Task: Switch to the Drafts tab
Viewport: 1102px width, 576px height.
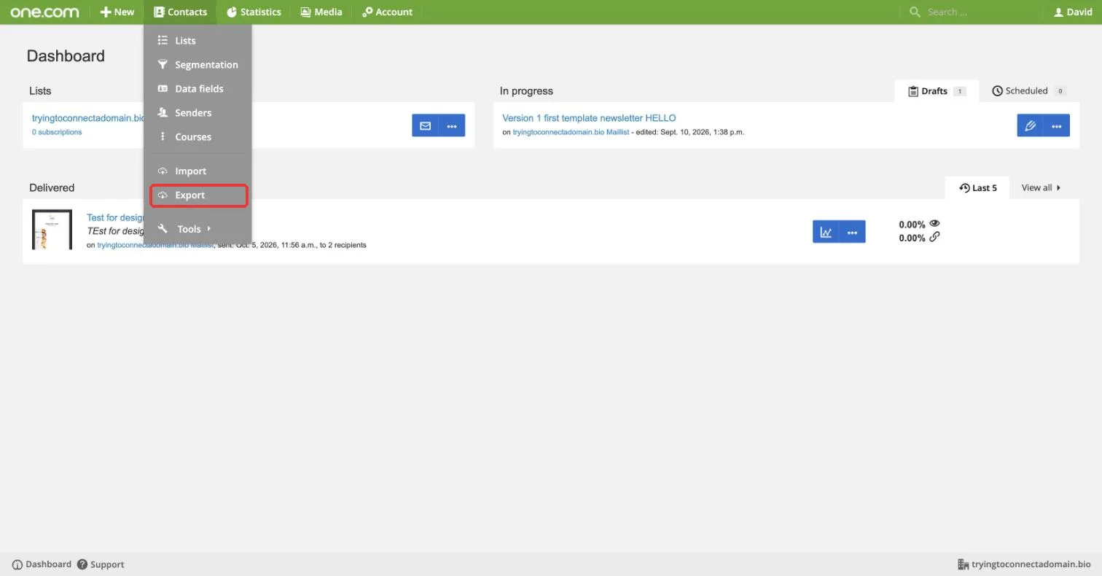Action: 937,91
